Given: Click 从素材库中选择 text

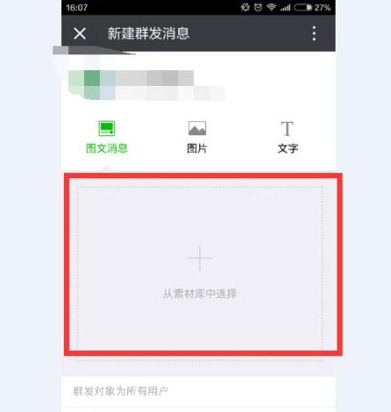Looking at the screenshot, I should click(x=200, y=294).
